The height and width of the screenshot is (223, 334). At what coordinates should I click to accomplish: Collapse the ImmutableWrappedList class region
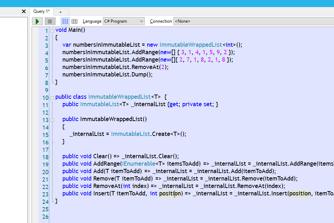point(52,97)
